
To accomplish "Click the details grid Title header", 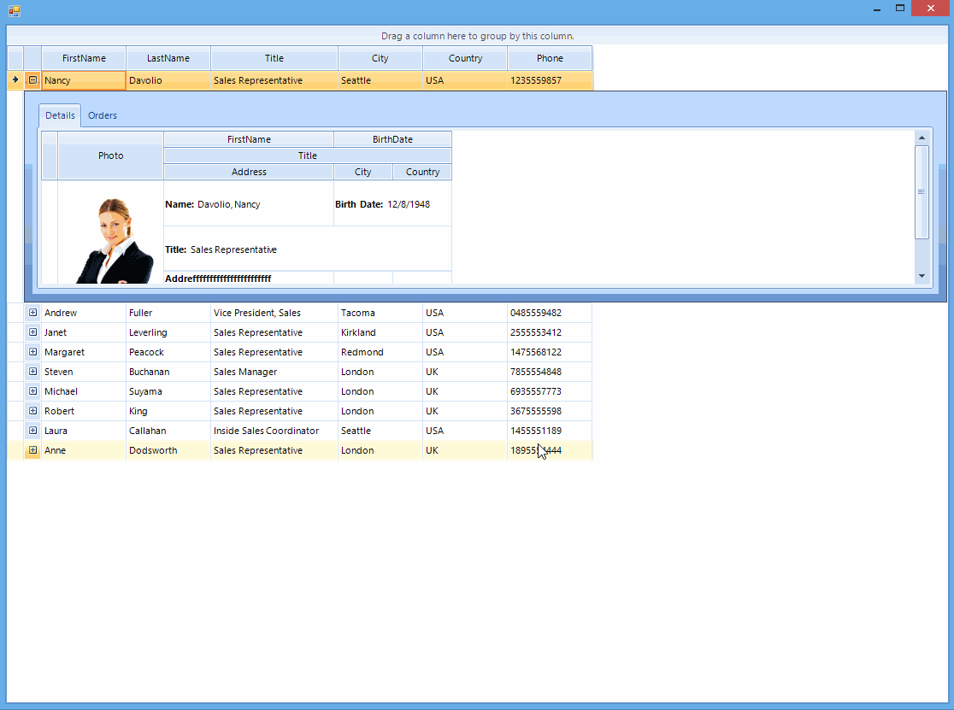I will click(x=308, y=155).
